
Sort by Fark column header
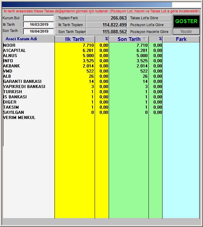click(x=181, y=39)
